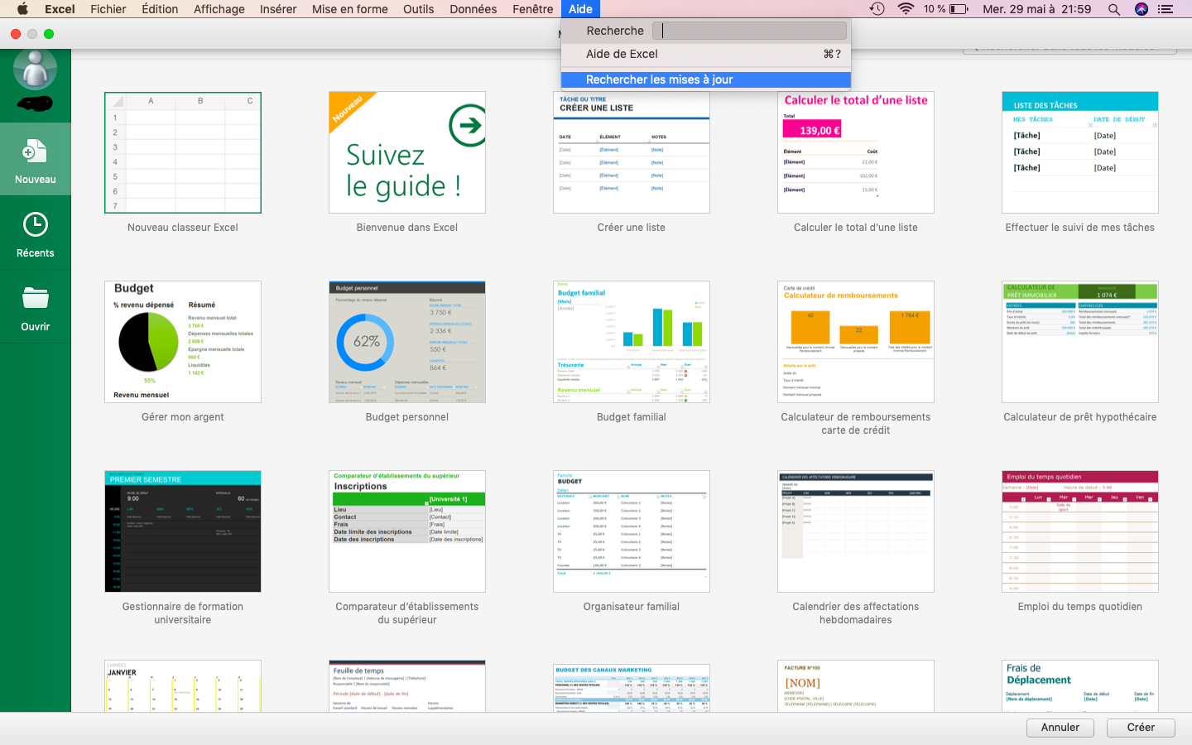Click the battery status icon
Image resolution: width=1192 pixels, height=745 pixels.
tap(959, 9)
